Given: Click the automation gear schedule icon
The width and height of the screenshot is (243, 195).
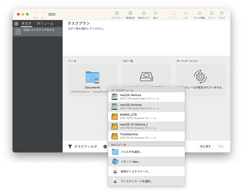Looking at the screenshot, I should tap(200, 77).
